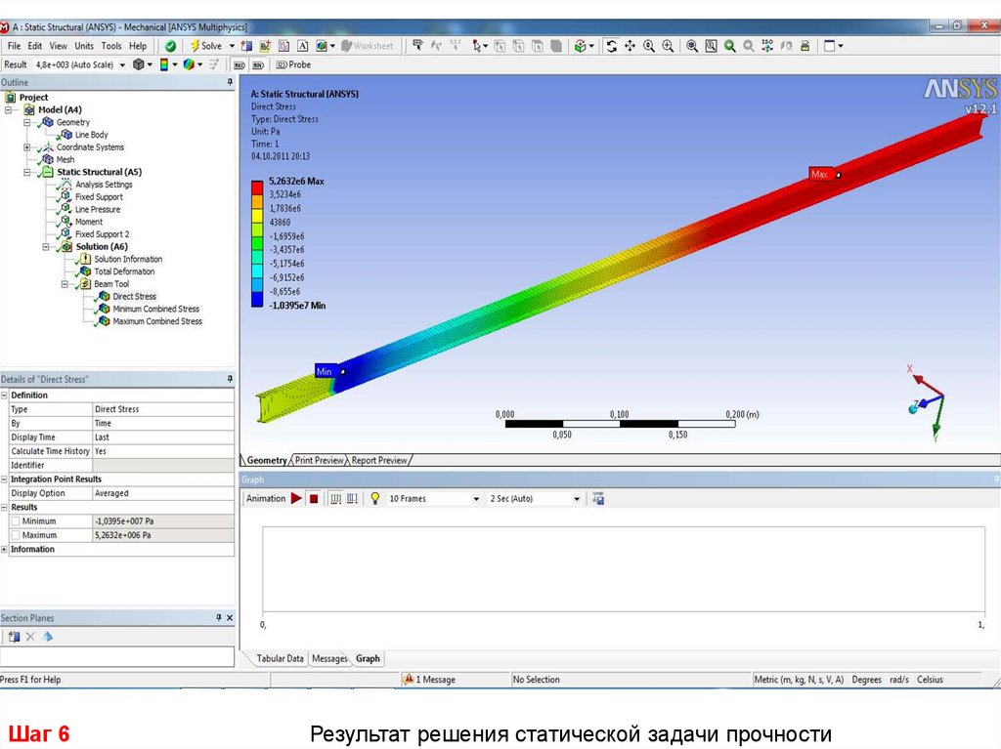This screenshot has width=1001, height=749.
Task: Open the 2 Sec (Auto) dropdown
Action: 577,499
